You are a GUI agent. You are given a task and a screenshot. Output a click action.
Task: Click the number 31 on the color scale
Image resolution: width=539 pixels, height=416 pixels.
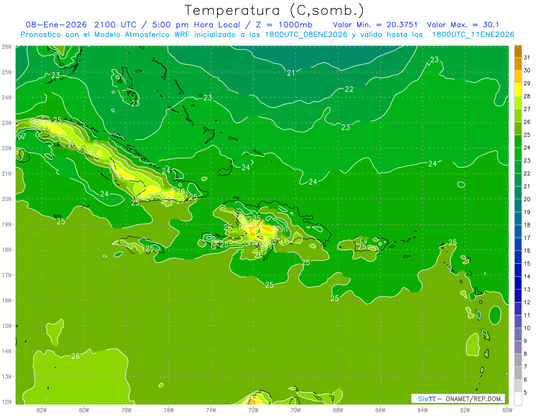pos(527,57)
